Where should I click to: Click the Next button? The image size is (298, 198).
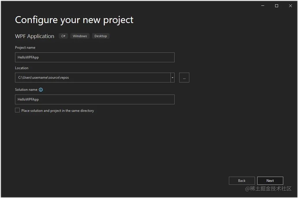(x=270, y=181)
